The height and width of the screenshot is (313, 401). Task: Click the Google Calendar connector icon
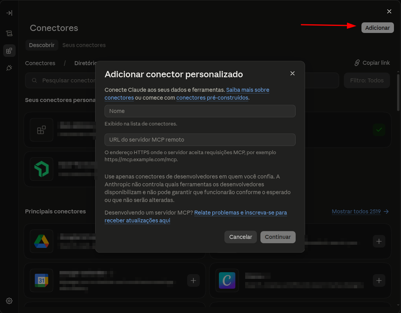(x=42, y=280)
